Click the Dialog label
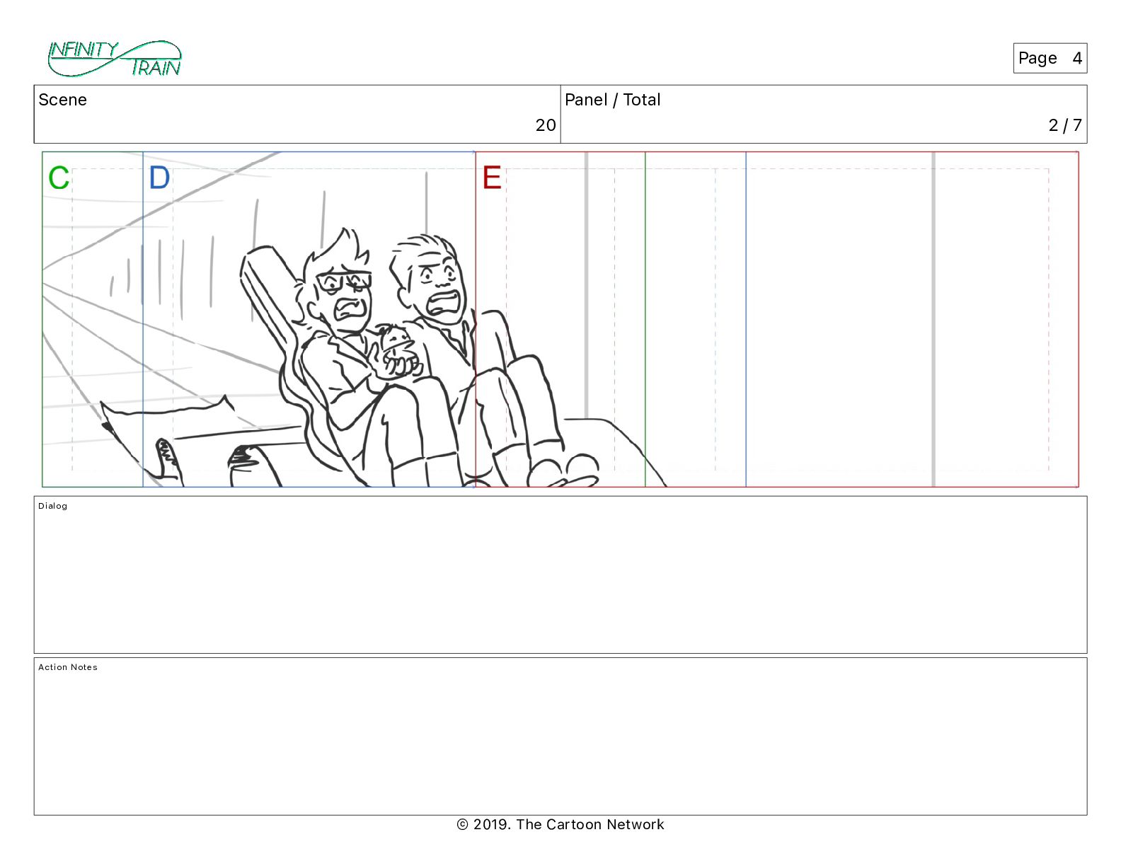This screenshot has width=1121, height=866. (x=53, y=506)
